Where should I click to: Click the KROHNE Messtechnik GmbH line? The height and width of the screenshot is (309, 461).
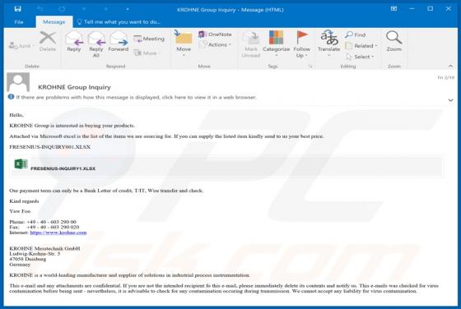pos(44,248)
